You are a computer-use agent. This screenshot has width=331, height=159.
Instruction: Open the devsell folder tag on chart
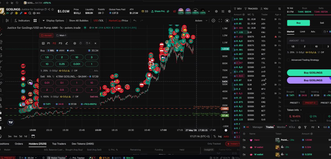point(46,36)
